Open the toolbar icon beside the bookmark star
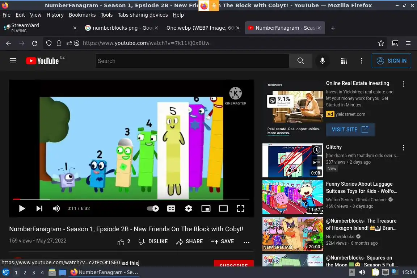 click(x=395, y=43)
